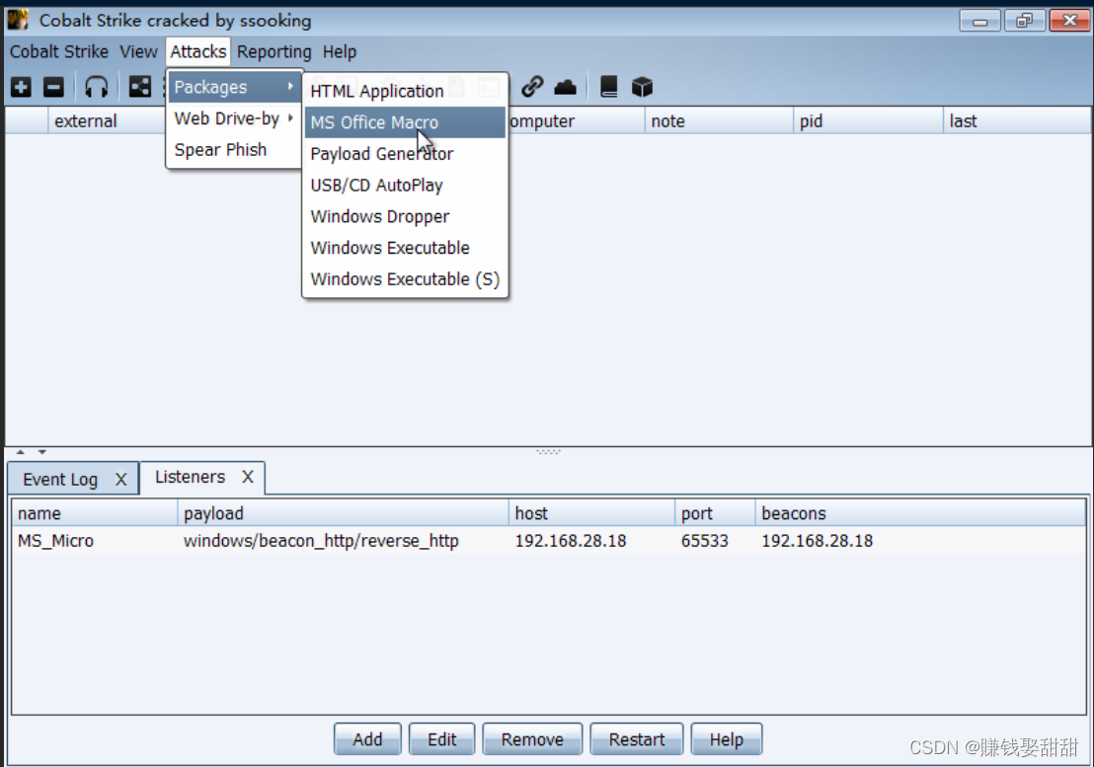Click the chain link toolbar icon
This screenshot has width=1094, height=767.
(532, 87)
